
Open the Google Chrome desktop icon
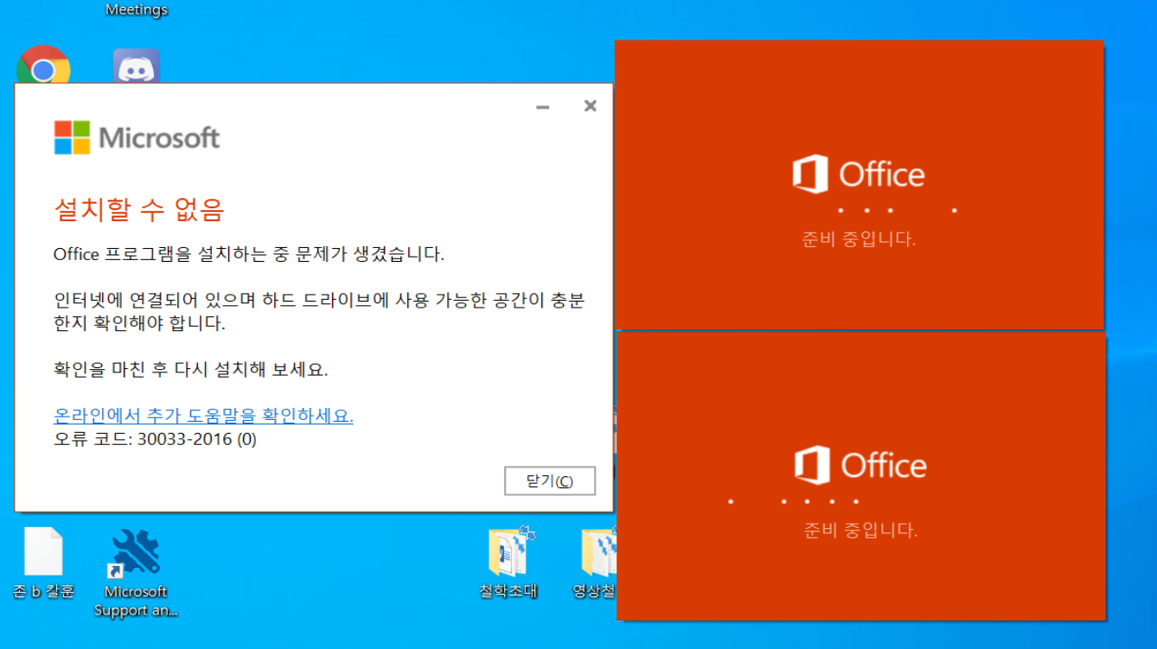[43, 65]
